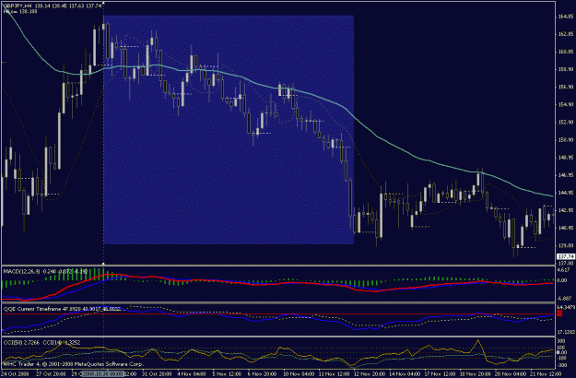Viewport: 576px width, 378px height.
Task: Click the 160.85 price axis label
Action: click(565, 53)
